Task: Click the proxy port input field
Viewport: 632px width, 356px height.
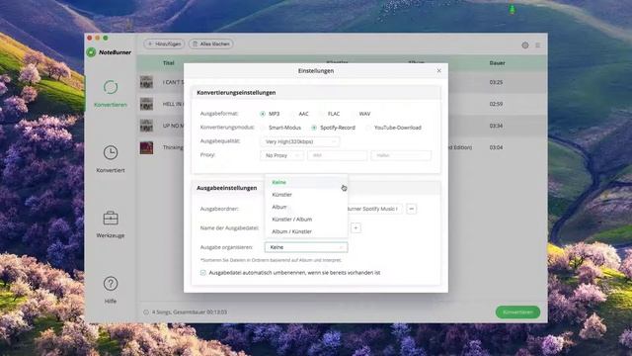Action: 401,155
